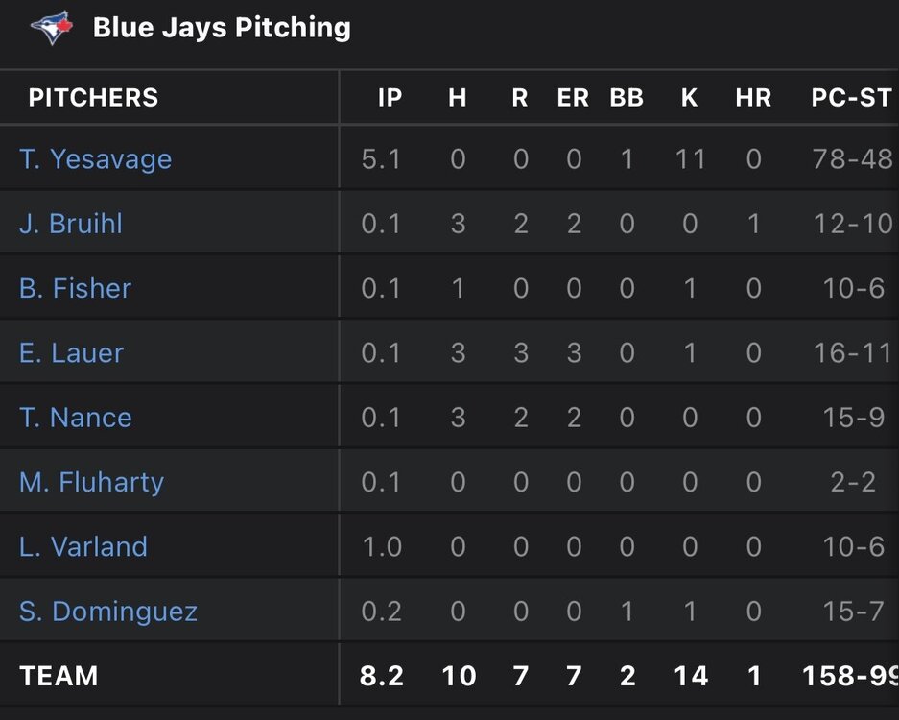Select the PC-ST column header

(851, 97)
